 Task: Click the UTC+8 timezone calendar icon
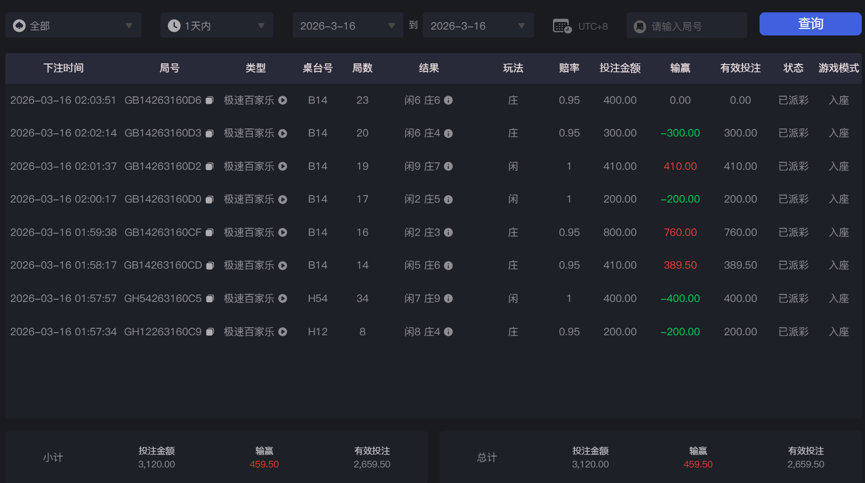(562, 26)
